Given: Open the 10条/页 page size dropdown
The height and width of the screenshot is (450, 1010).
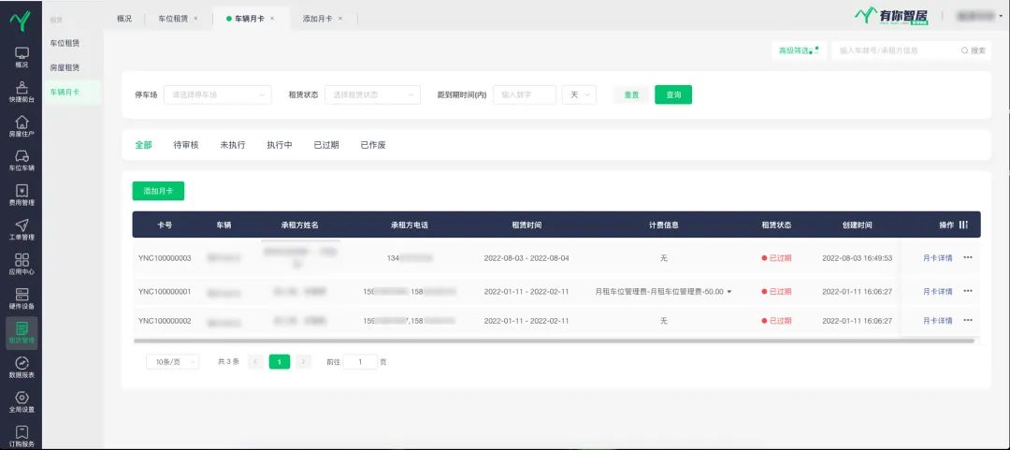Looking at the screenshot, I should click(x=172, y=362).
